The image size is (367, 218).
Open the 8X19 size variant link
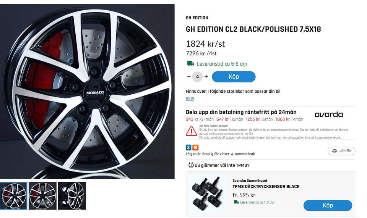click(x=190, y=99)
